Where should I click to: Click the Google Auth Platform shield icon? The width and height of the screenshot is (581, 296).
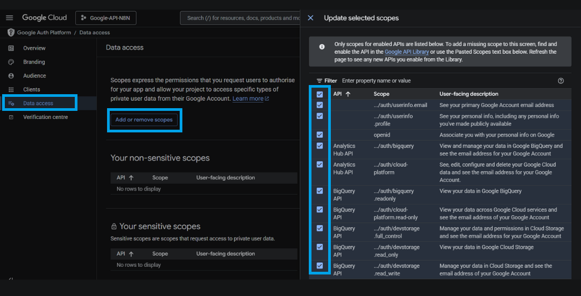(x=11, y=32)
